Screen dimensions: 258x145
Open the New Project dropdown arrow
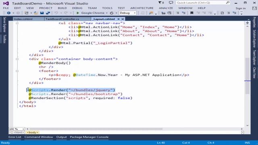(x=31, y=13)
